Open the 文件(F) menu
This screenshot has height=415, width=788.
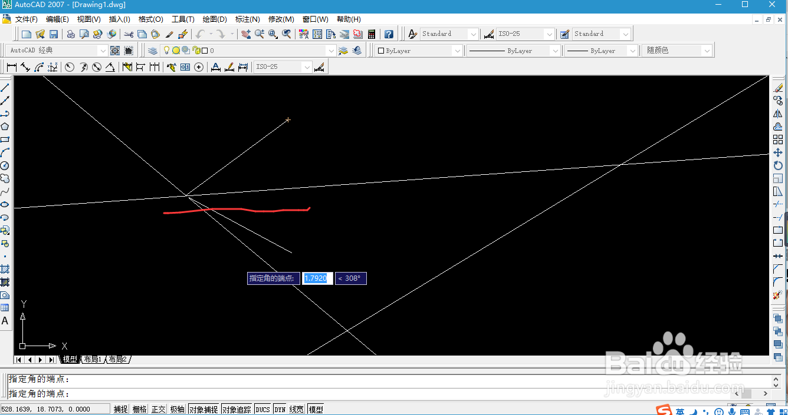tap(27, 19)
